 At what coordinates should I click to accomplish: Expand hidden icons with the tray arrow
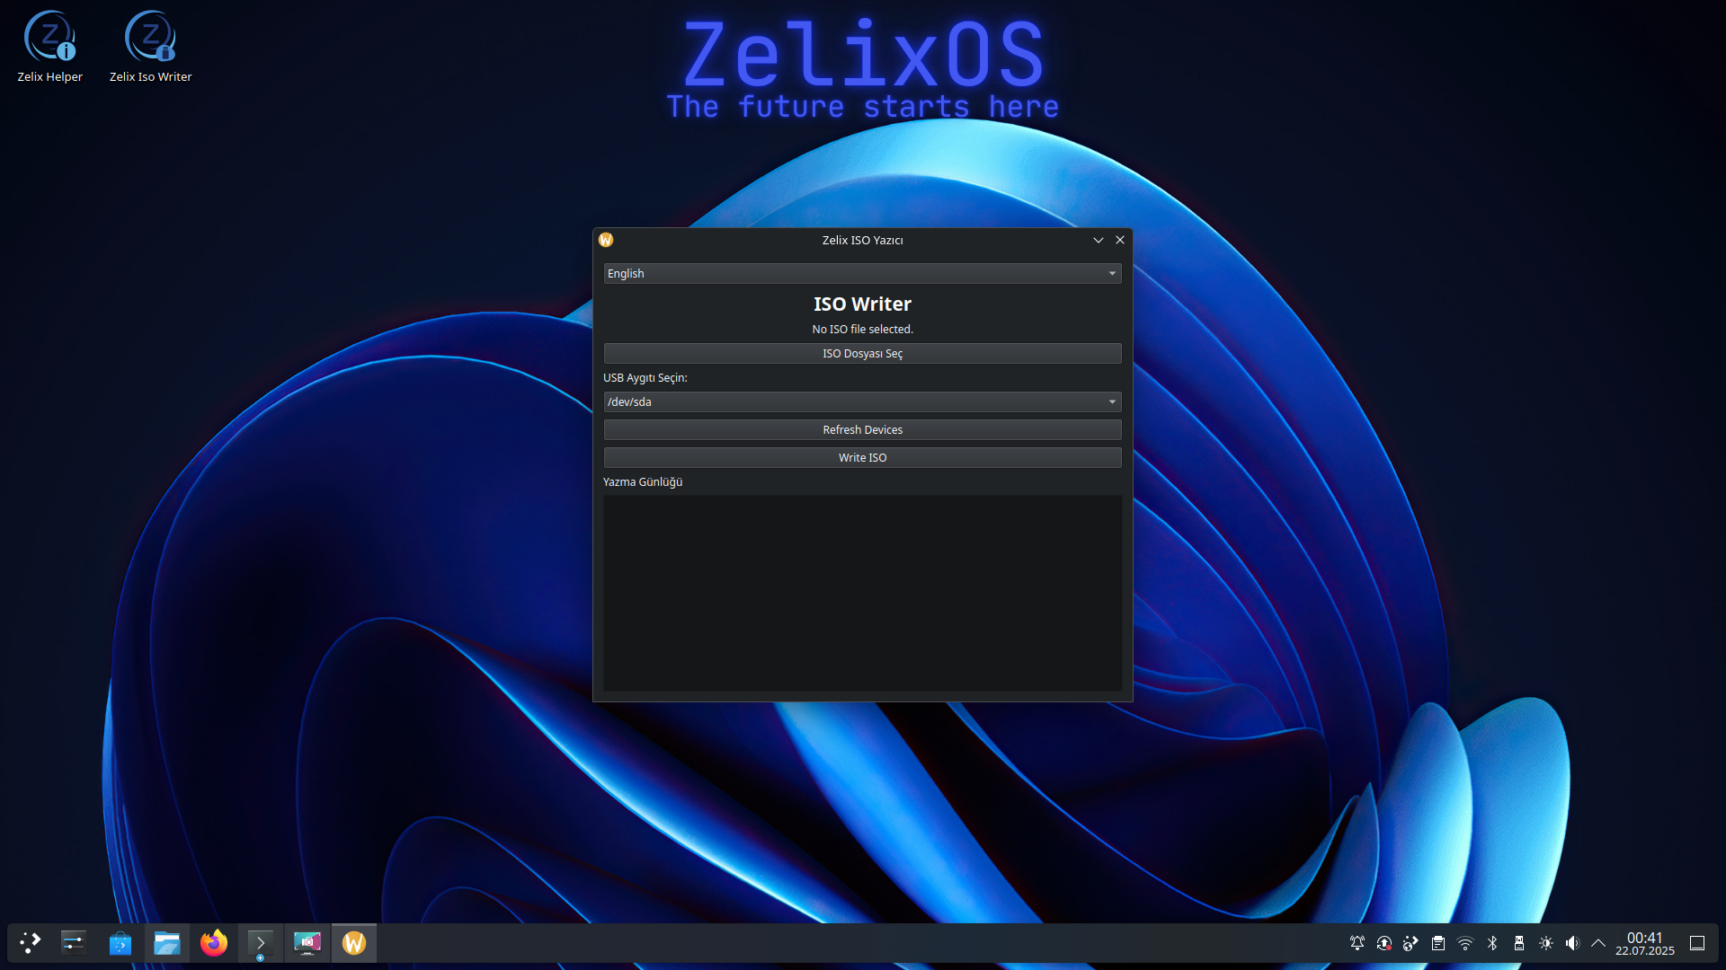point(1598,943)
